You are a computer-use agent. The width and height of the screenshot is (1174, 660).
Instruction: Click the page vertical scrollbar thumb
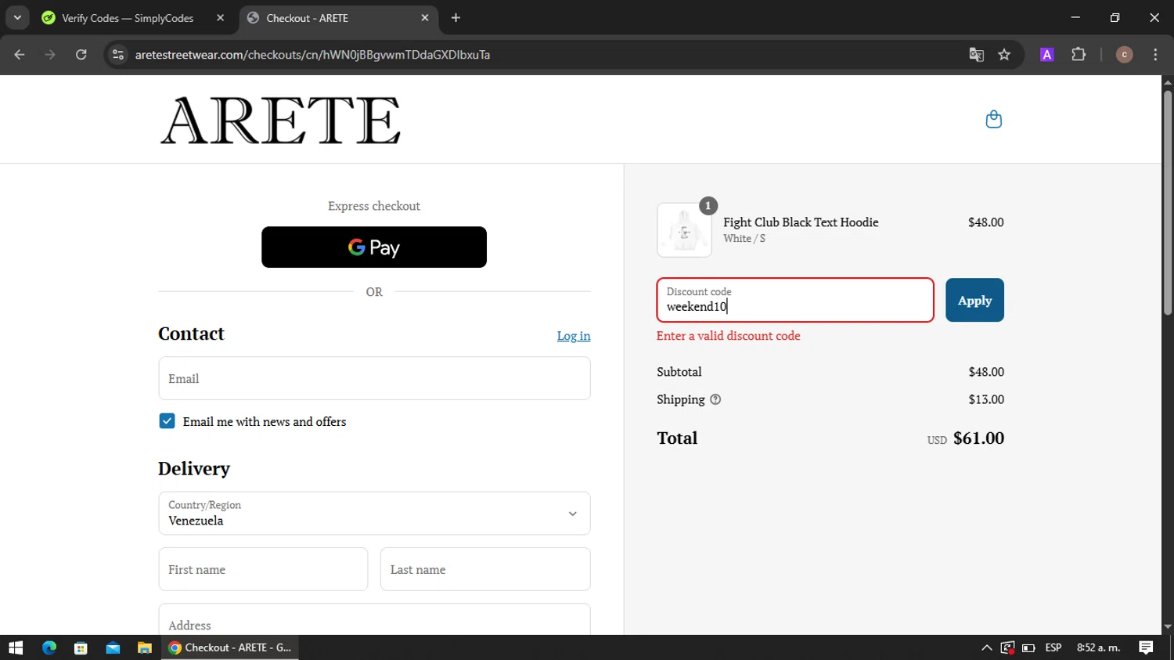pyautogui.click(x=1167, y=203)
